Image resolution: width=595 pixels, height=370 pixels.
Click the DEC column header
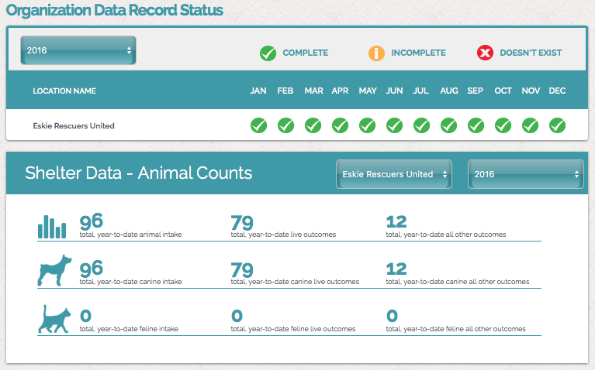pos(558,91)
